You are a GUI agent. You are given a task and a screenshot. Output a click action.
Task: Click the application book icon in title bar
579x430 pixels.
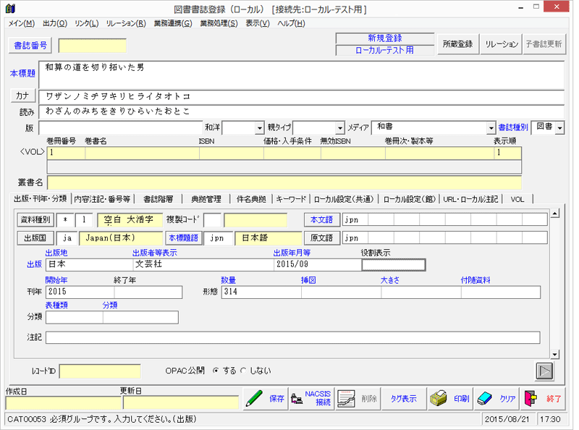[10, 8]
